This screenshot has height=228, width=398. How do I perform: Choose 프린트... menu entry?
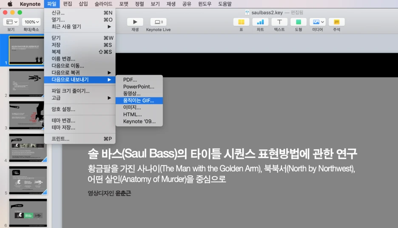(80, 139)
